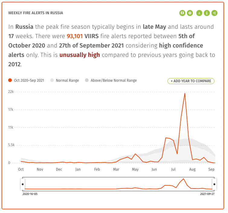
Task: Toggle Oct 2020–Sep 2021 legend item
Action: [x=27, y=80]
